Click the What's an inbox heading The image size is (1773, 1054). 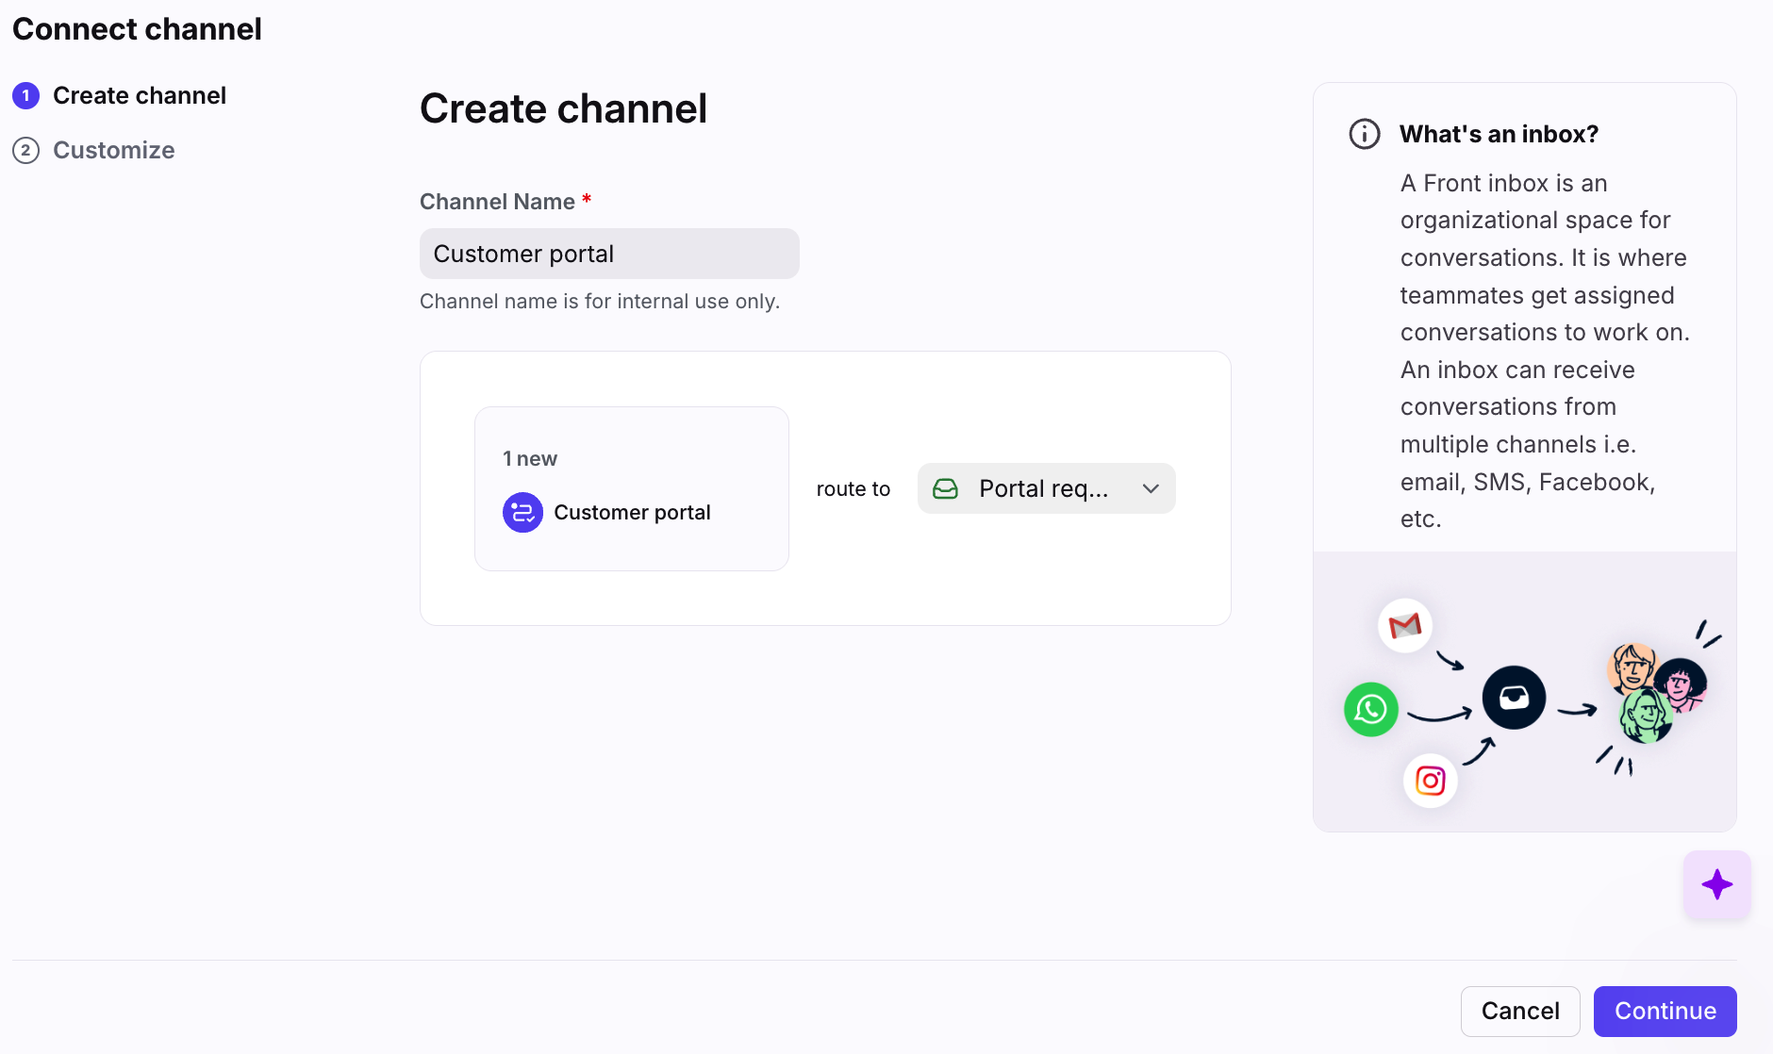coord(1499,134)
